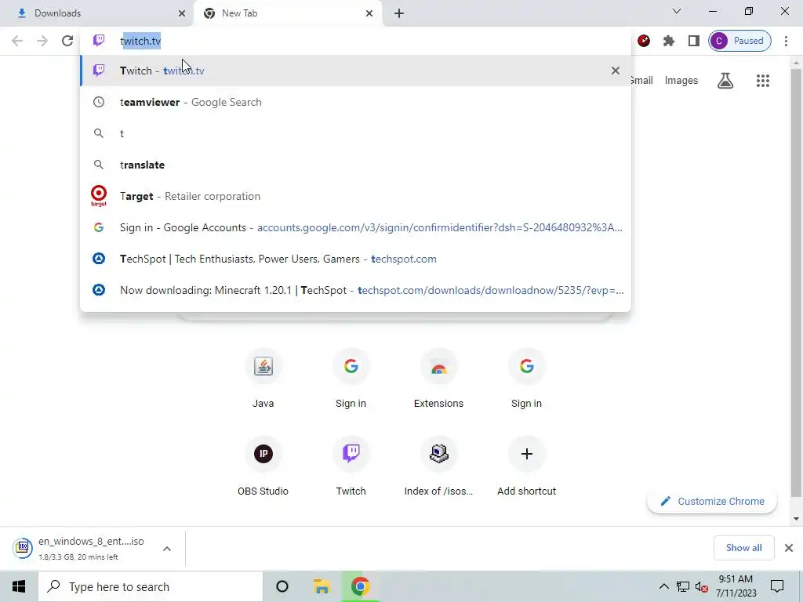This screenshot has width=803, height=602.
Task: Close the Downloads tab
Action: tap(182, 13)
